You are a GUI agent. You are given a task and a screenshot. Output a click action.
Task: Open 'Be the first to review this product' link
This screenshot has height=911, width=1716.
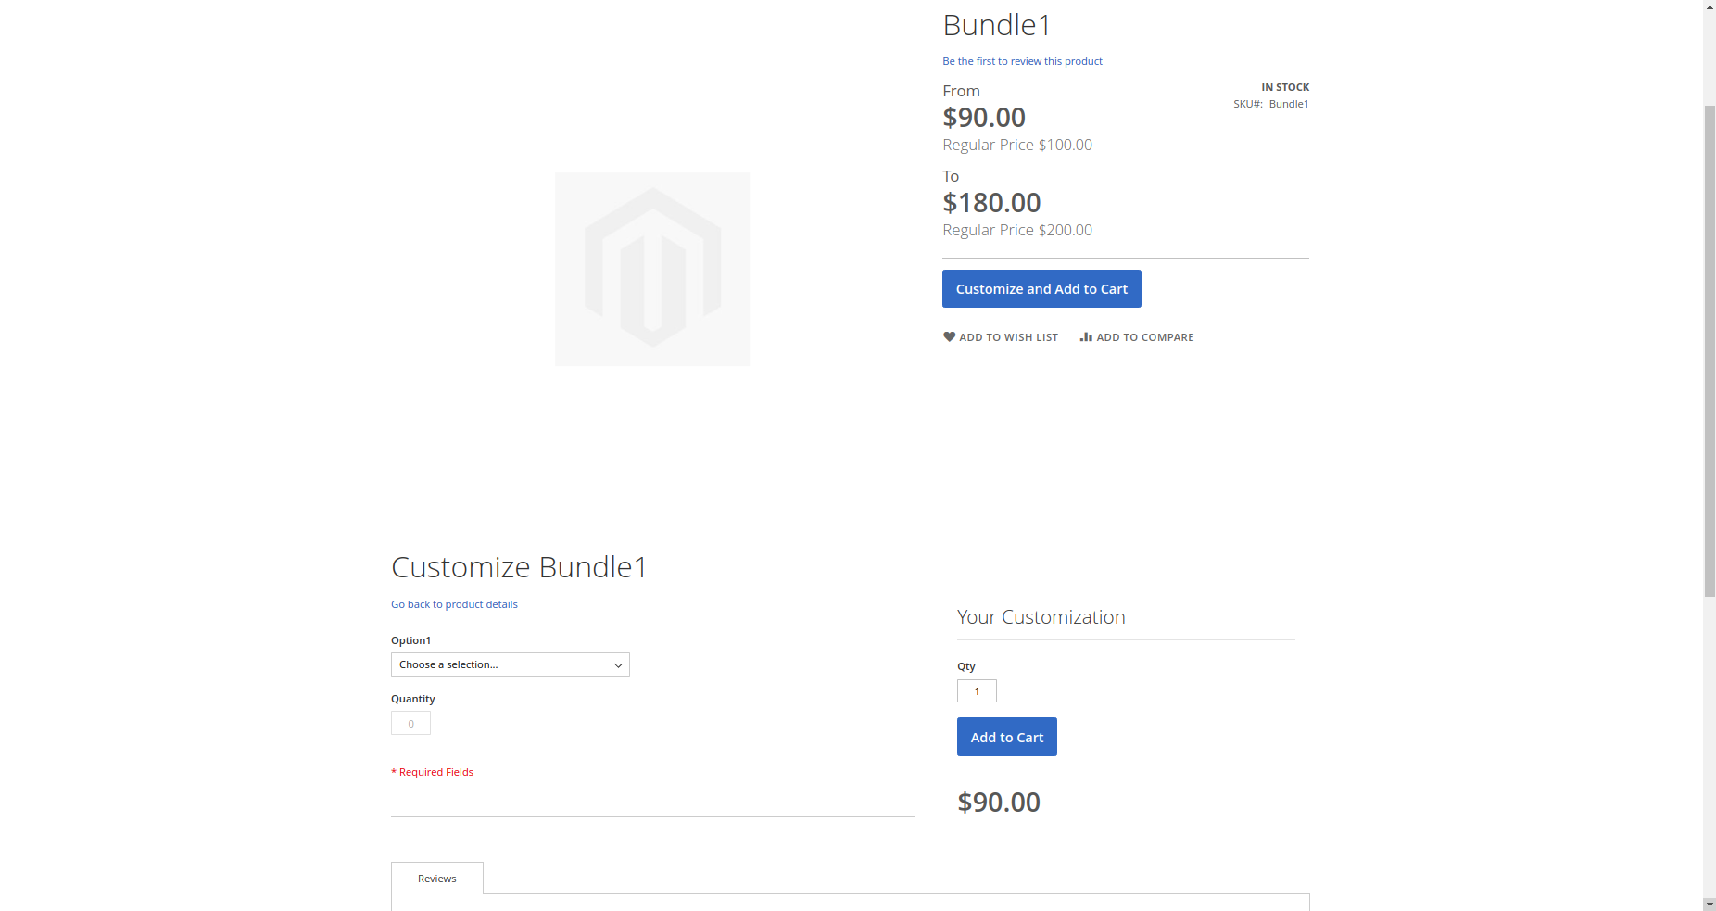tap(1023, 61)
